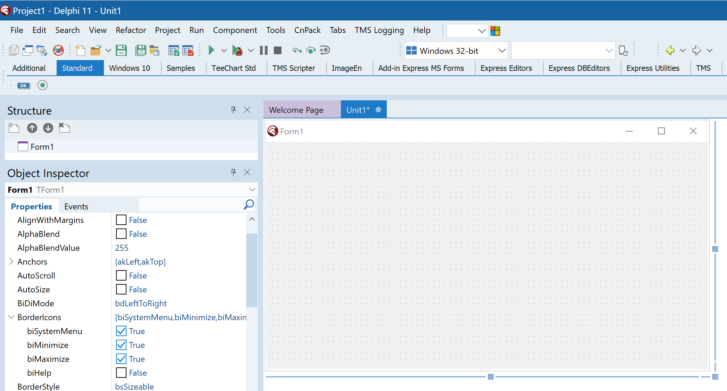Uncheck the biMinimize property checkbox
This screenshot has height=391, width=727.
coord(121,345)
